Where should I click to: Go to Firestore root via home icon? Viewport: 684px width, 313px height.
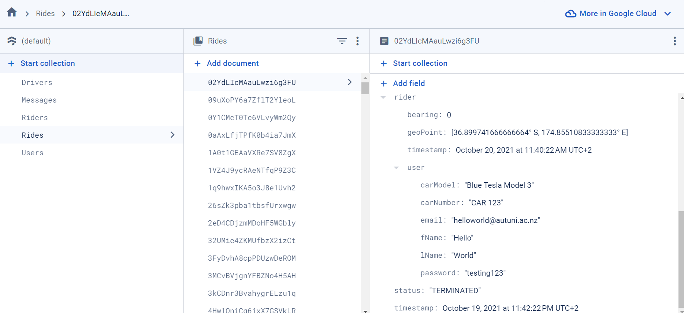12,12
